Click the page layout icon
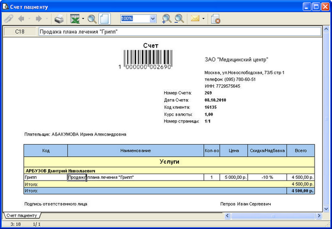The height and width of the screenshot is (229, 332). [x=105, y=19]
